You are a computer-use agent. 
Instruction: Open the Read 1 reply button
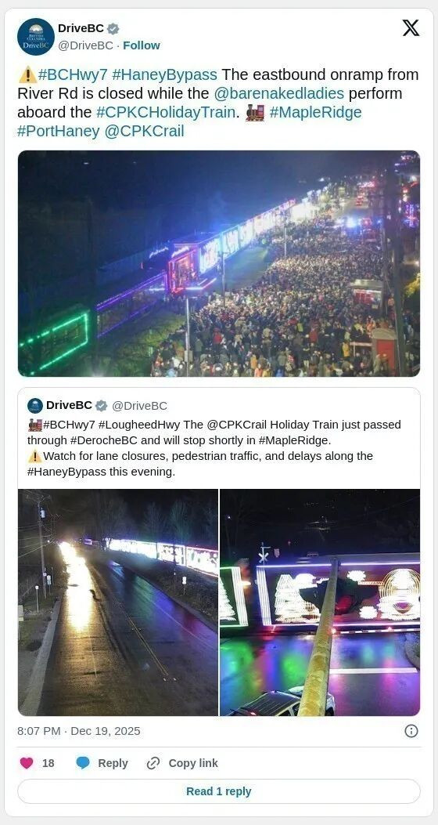click(219, 791)
